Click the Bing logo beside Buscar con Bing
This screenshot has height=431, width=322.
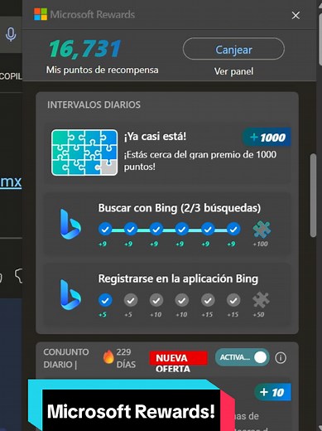point(70,224)
